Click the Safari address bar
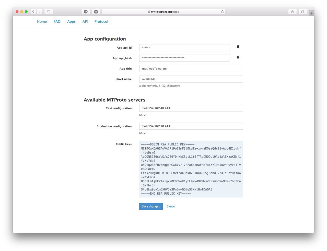 coord(163,12)
